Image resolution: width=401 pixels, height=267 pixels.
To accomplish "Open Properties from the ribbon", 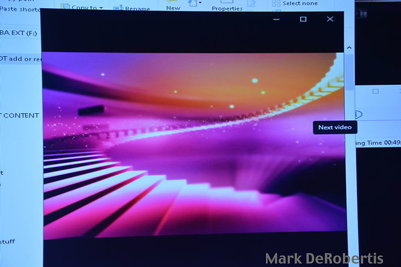I will 227,9.
